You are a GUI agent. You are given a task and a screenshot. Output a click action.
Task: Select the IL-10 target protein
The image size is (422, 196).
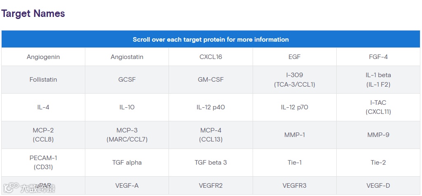(x=127, y=107)
